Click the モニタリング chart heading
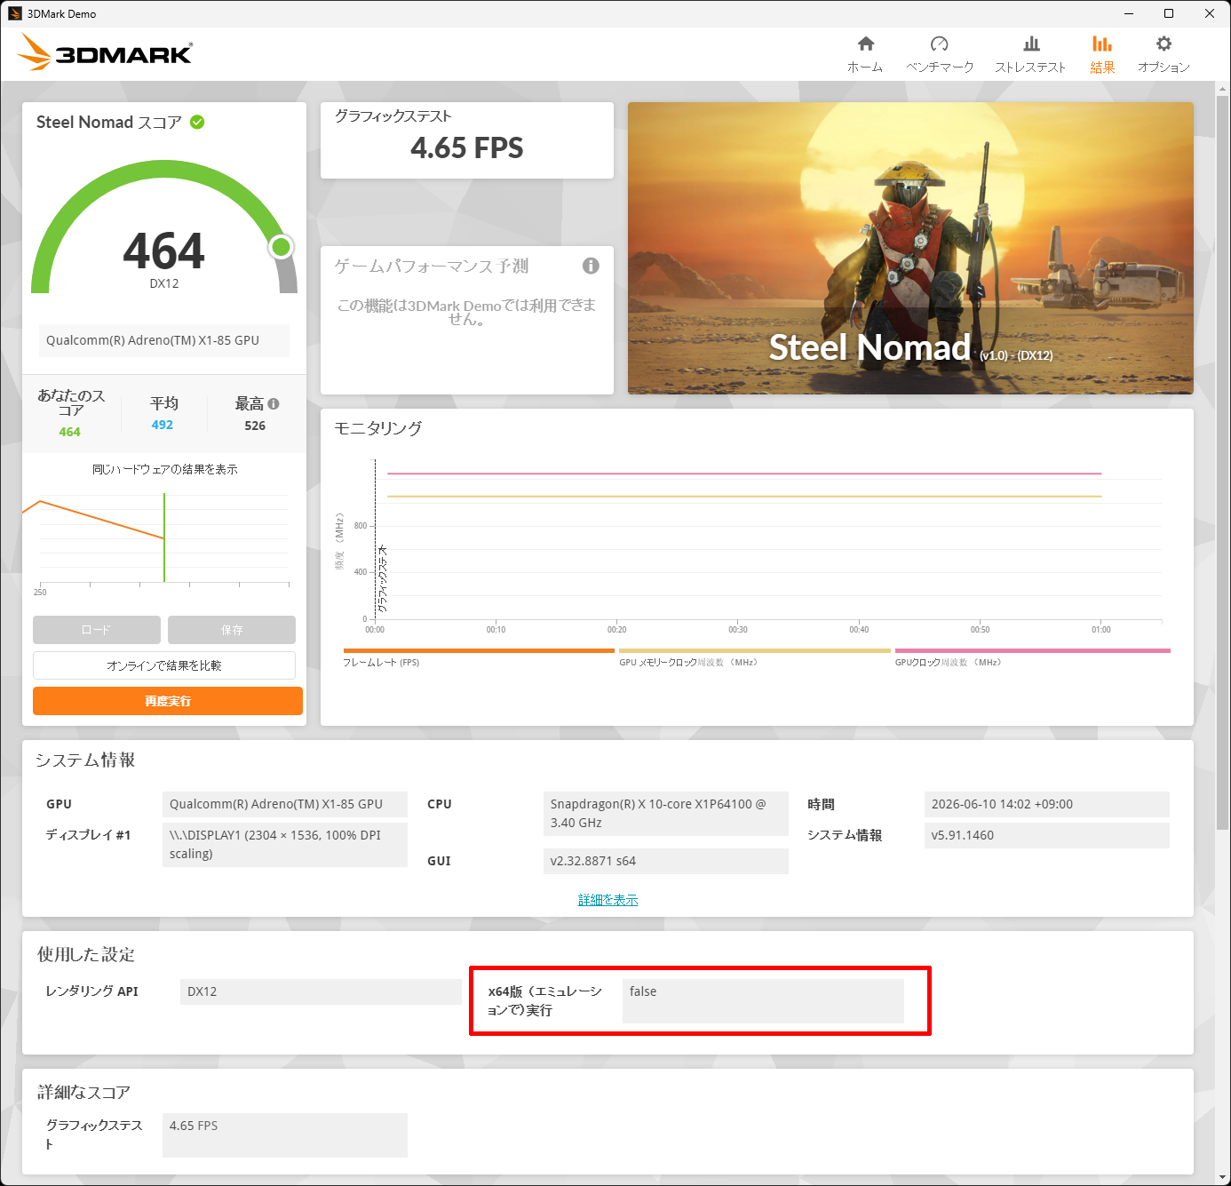The image size is (1231, 1186). (377, 428)
